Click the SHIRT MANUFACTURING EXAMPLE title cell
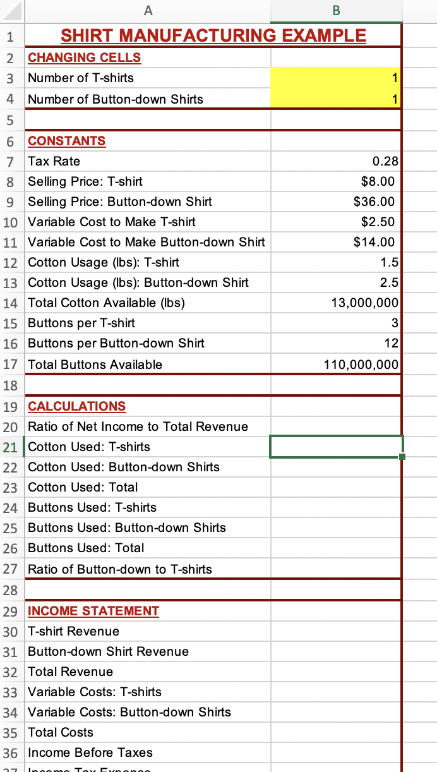Screen dimensions: 437x772 click(213, 36)
